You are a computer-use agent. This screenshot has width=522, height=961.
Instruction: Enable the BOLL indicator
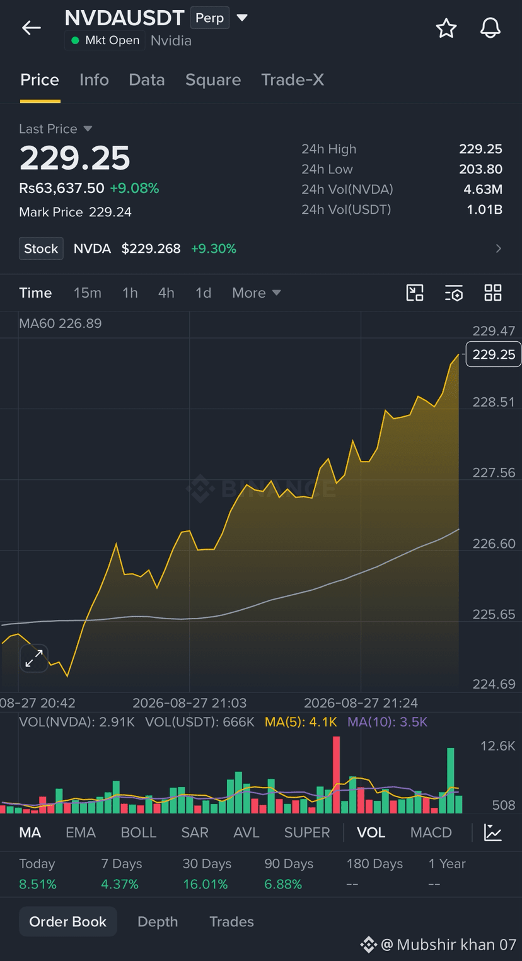139,832
